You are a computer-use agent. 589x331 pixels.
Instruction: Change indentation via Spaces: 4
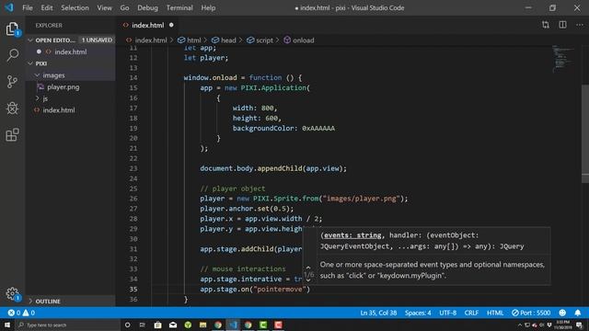point(418,313)
